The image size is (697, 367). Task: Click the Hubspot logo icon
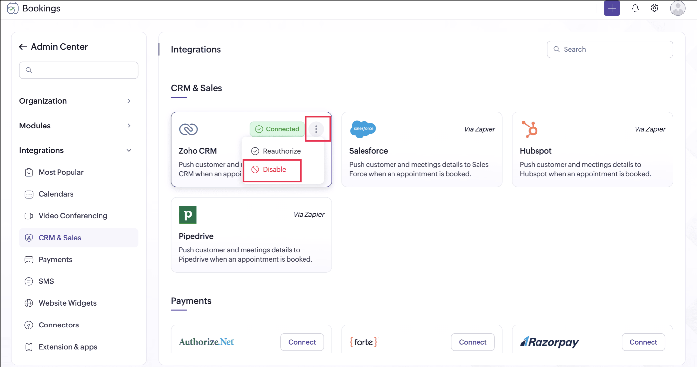click(x=530, y=129)
